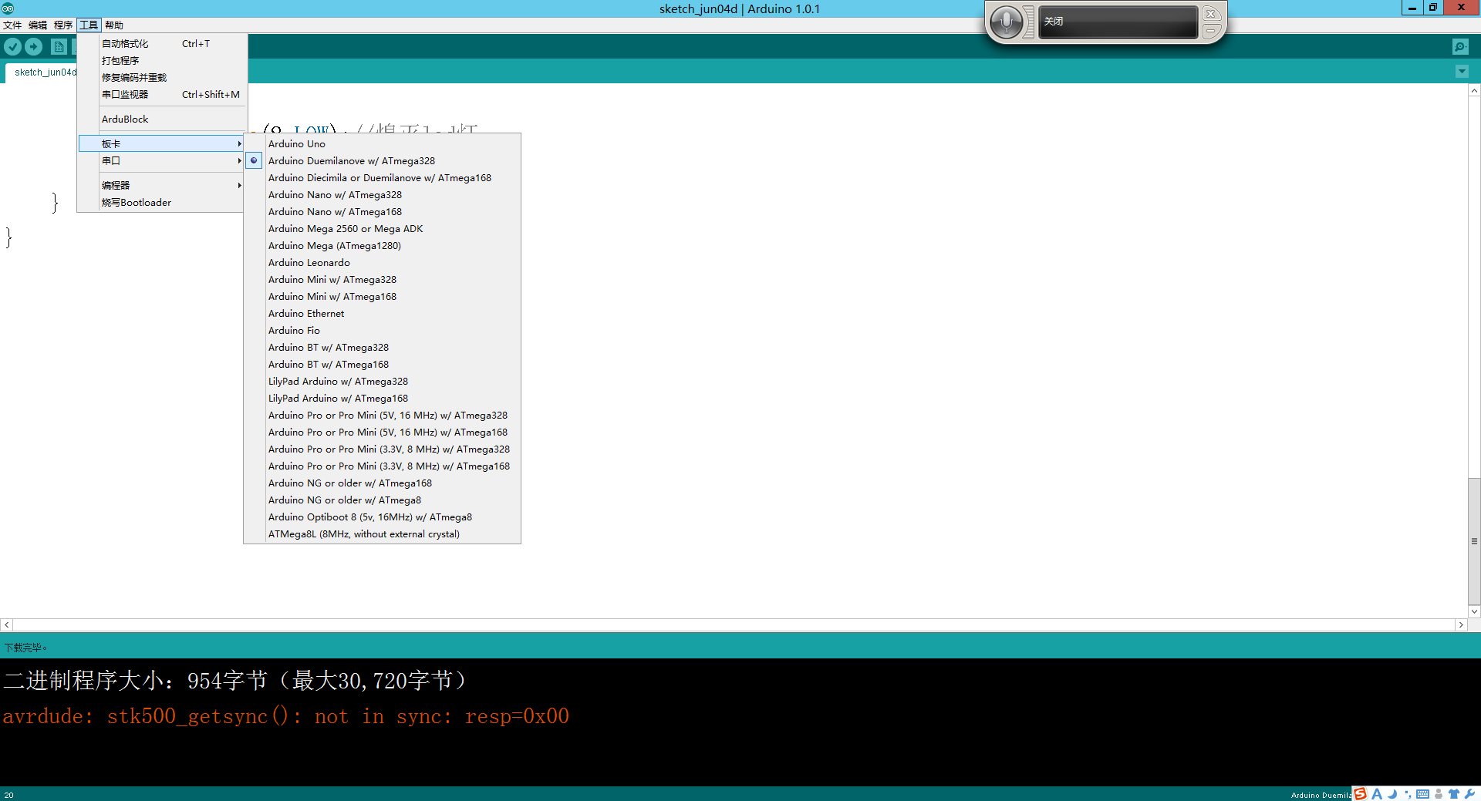Choose 自动格式化 auto format
This screenshot has height=801, width=1481.
[162, 43]
